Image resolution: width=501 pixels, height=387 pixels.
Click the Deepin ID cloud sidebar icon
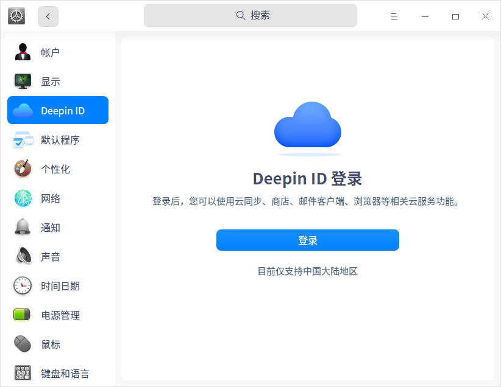(x=23, y=110)
